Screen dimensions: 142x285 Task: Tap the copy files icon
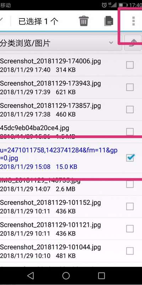[109, 21]
